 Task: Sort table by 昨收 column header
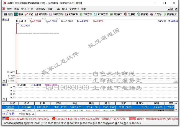(x=59, y=103)
